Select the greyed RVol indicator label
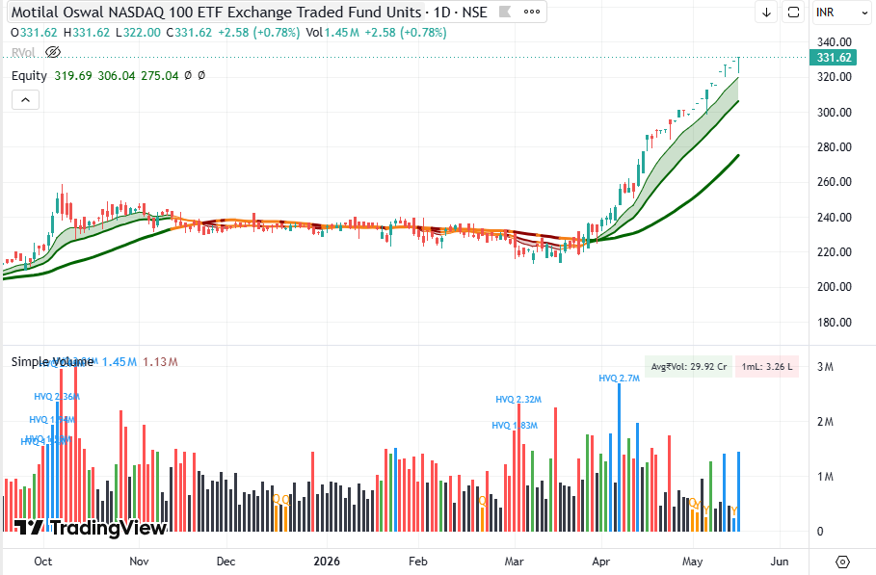The image size is (876, 575). 23,52
